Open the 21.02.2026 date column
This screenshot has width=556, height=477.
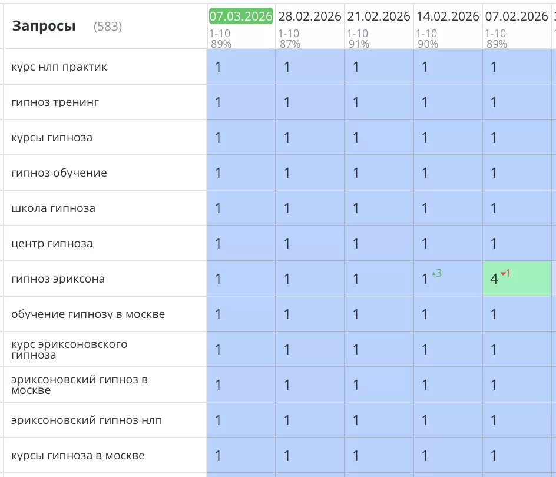click(x=379, y=16)
